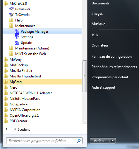Click the Maintenance folder icon
Screen dimensions: 139x149
pyautogui.click(x=11, y=26)
